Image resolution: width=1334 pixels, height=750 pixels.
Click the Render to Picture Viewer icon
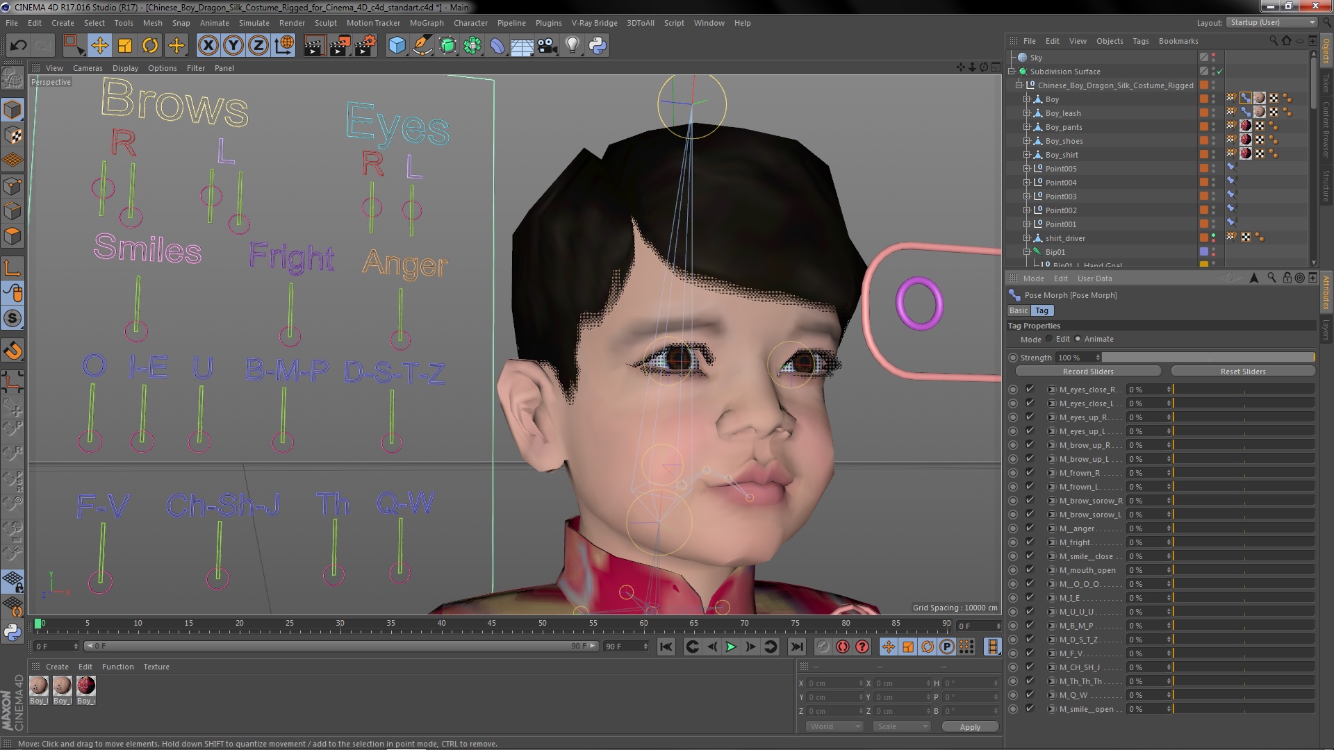(x=339, y=46)
